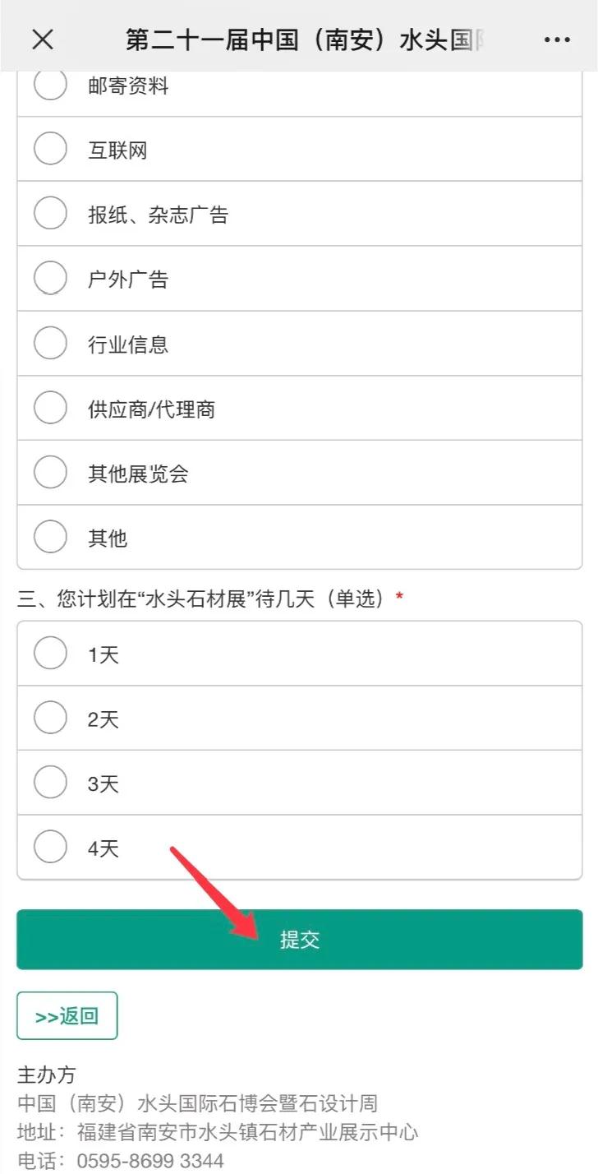Pick 4天 for your visit duration

coord(50,848)
